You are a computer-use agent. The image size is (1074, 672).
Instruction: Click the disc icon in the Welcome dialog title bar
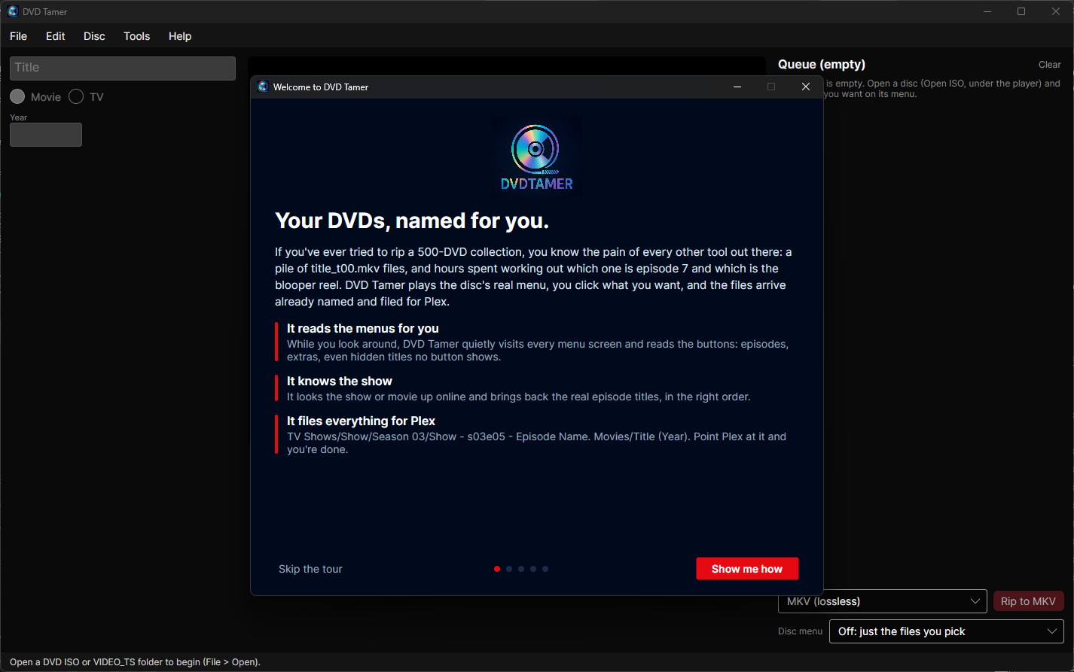[x=263, y=87]
